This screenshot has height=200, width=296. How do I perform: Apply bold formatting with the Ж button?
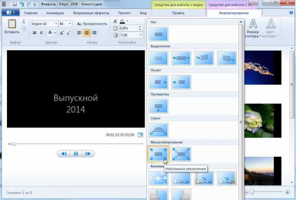[x=35, y=33]
